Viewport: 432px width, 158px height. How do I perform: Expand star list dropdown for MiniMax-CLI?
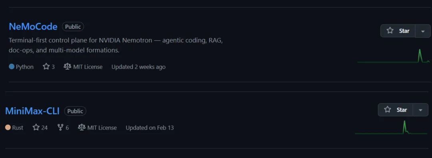pos(420,110)
